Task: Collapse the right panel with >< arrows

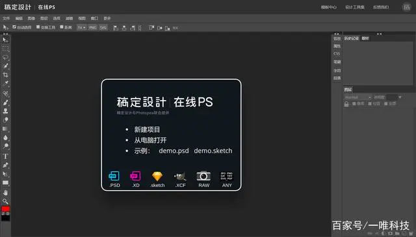Action: point(380,34)
